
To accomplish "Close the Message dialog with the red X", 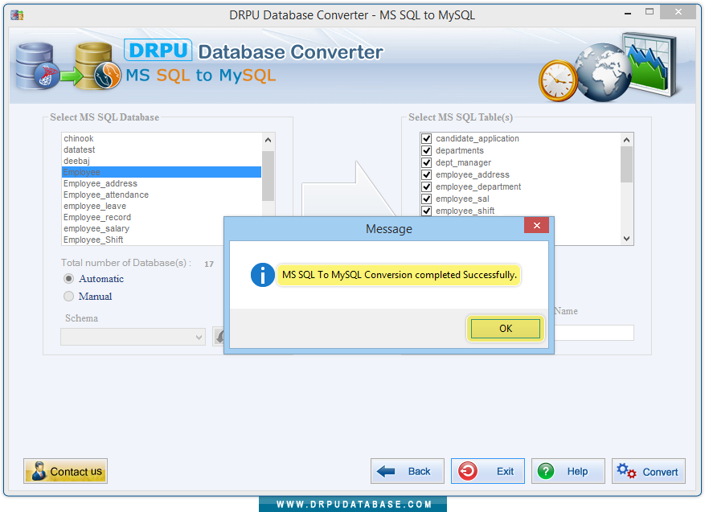I will [536, 225].
